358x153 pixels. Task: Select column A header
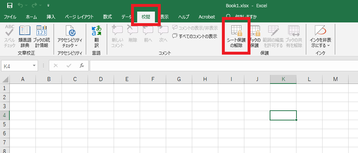tap(22, 79)
